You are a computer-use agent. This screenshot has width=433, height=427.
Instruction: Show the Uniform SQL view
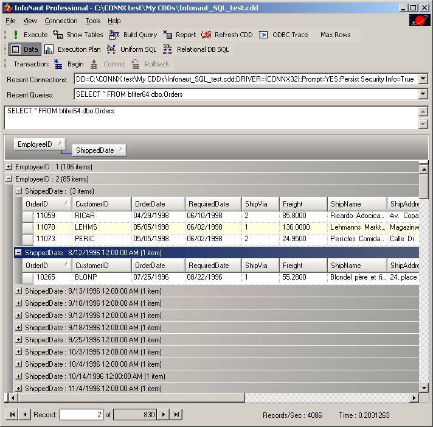[111, 49]
